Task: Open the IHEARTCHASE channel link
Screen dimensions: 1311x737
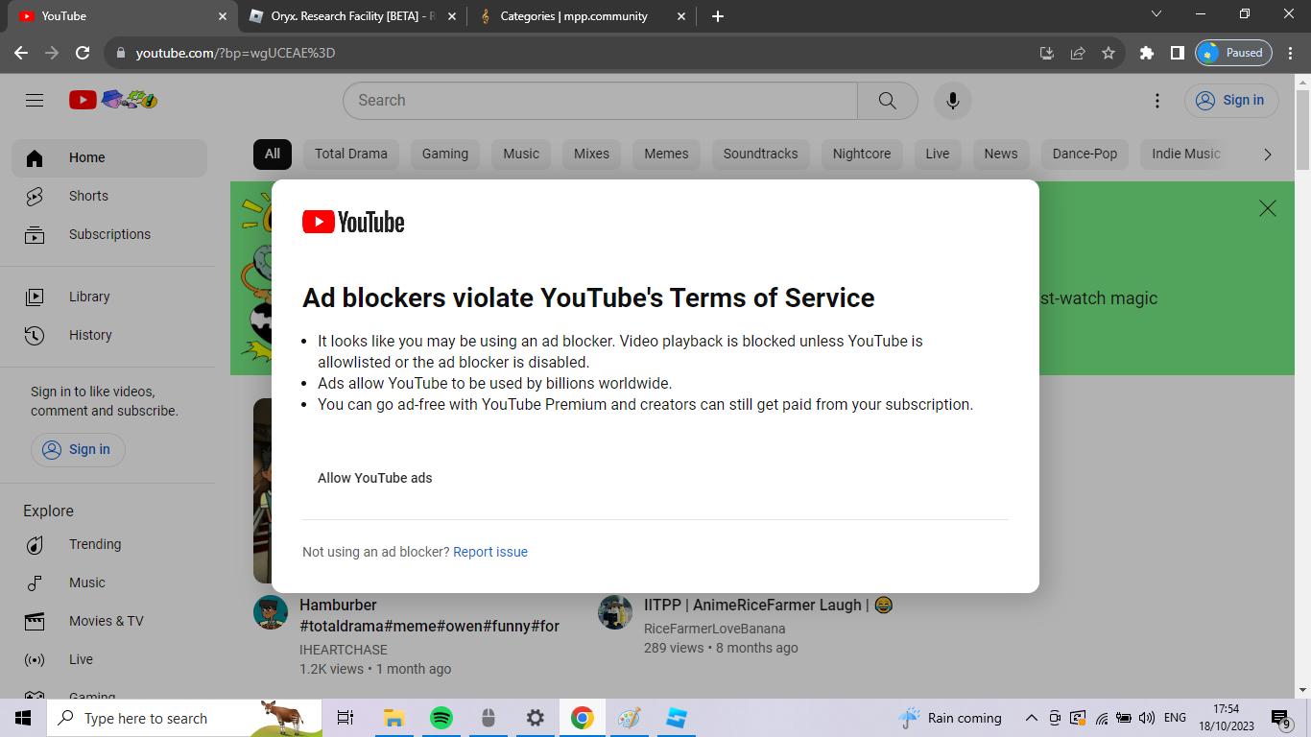Action: [x=344, y=650]
